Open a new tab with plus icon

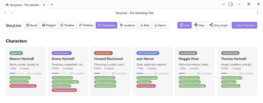pos(52,5)
